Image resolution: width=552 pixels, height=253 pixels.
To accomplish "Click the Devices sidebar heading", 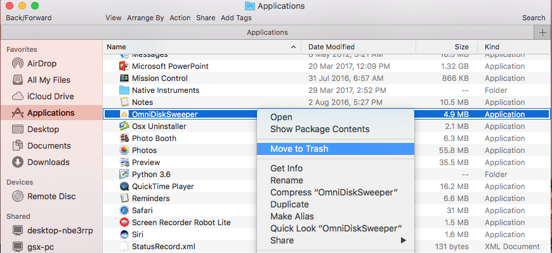I will click(x=20, y=182).
